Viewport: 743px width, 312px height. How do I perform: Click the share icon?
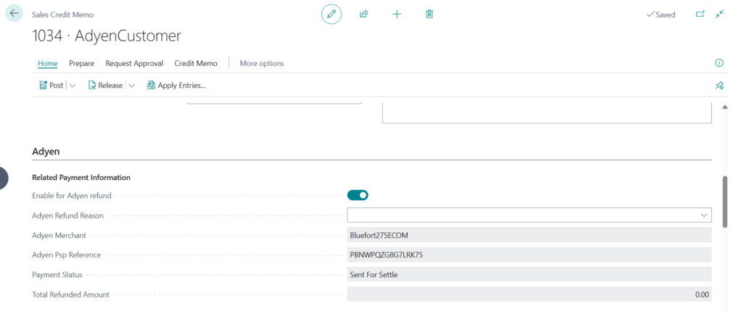tap(364, 14)
